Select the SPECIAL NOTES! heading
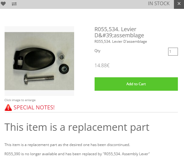This screenshot has height=161, width=184. click(x=34, y=108)
